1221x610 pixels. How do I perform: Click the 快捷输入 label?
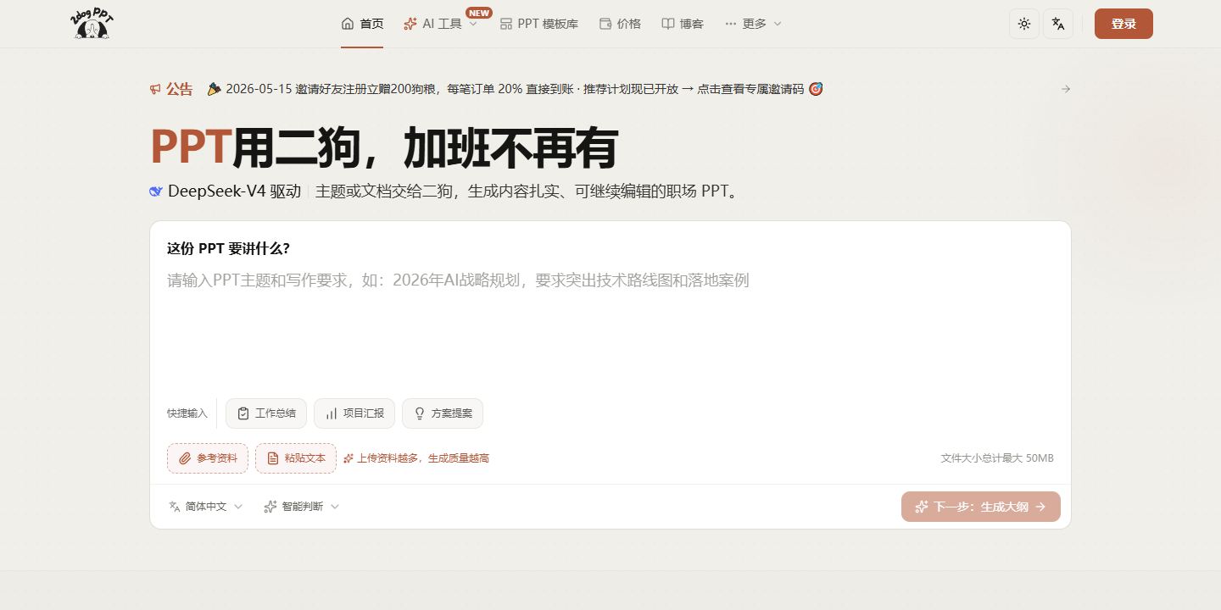pyautogui.click(x=187, y=413)
